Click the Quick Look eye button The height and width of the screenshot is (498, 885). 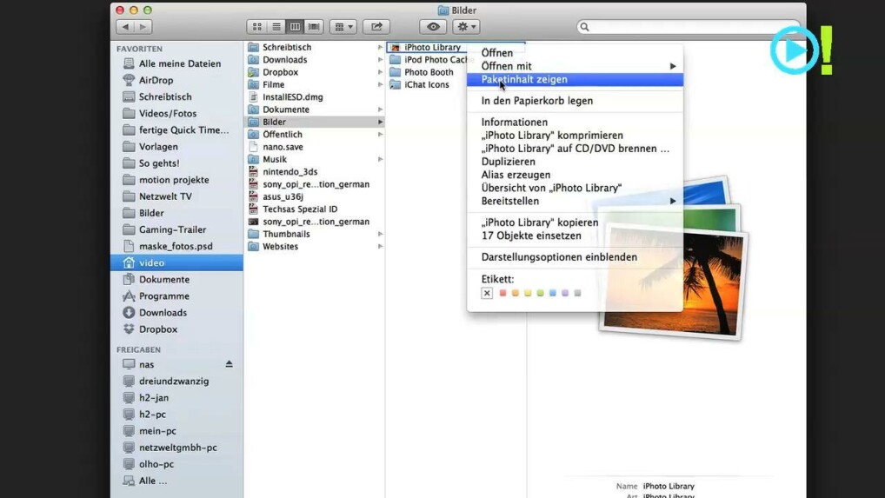[x=433, y=27]
